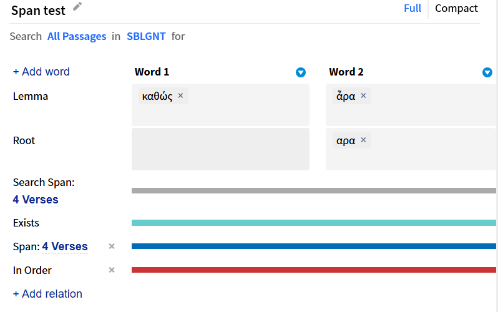Click the Word 2 column header
Viewport: 498px width, 312px height.
(346, 72)
